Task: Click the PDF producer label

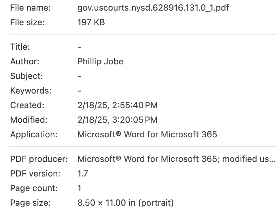Action: (39, 159)
